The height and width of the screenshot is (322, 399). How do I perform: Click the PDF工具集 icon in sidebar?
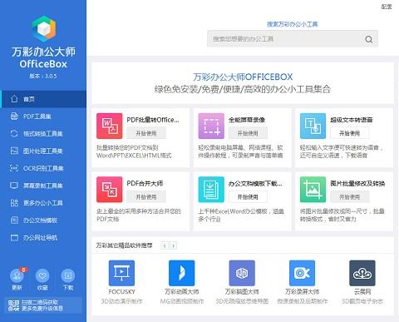[x=14, y=116]
